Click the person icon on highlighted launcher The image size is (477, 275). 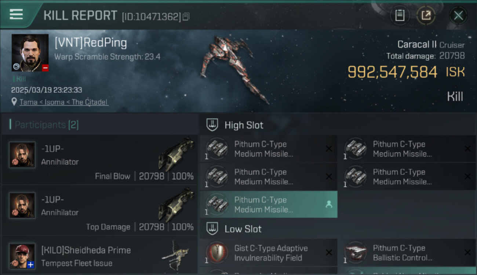329,205
